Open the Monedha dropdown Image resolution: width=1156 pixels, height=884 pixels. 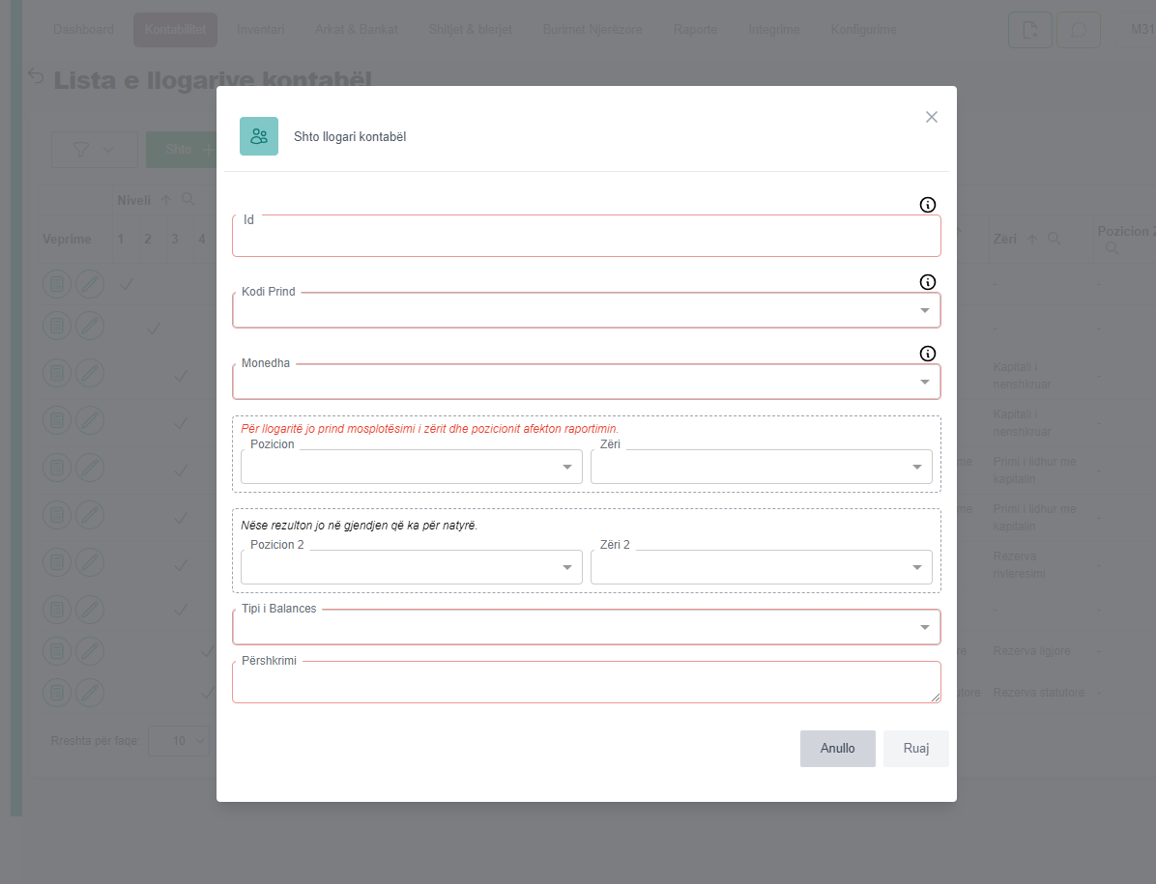[925, 382]
